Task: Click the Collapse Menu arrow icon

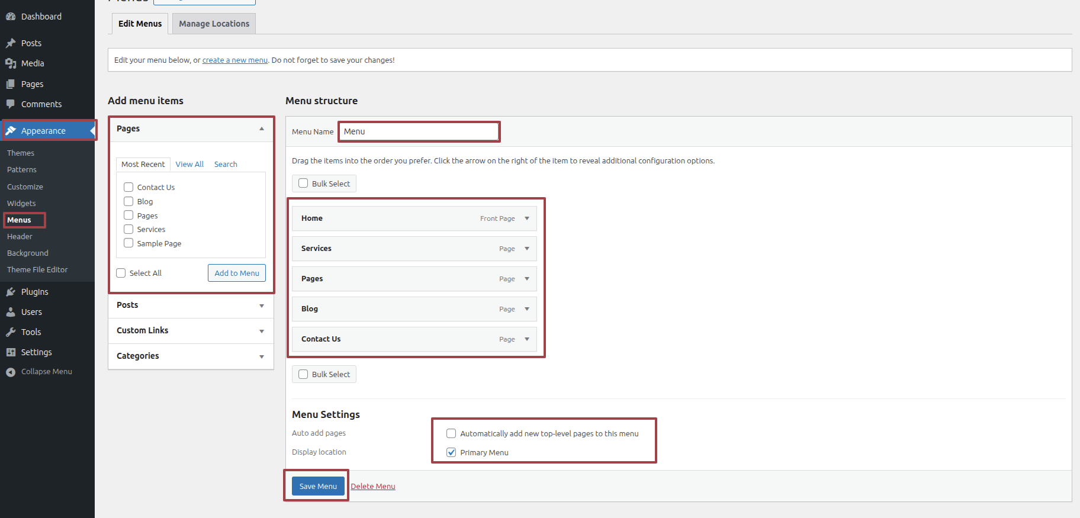Action: (x=11, y=372)
